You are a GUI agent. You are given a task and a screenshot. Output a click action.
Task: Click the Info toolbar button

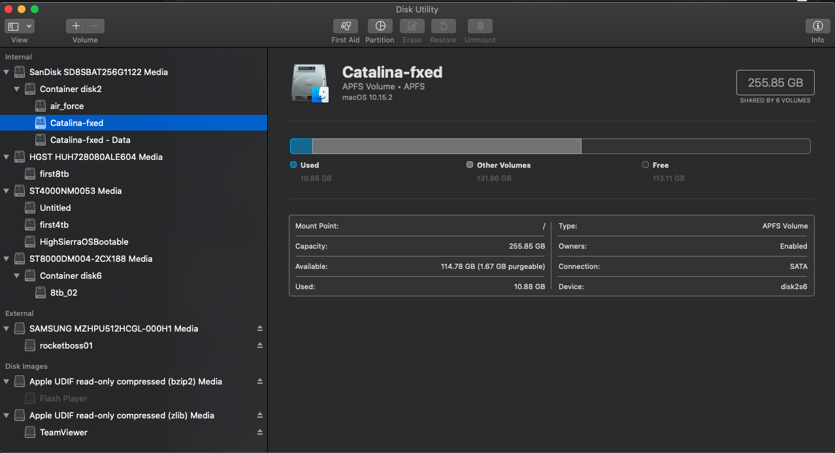(817, 26)
